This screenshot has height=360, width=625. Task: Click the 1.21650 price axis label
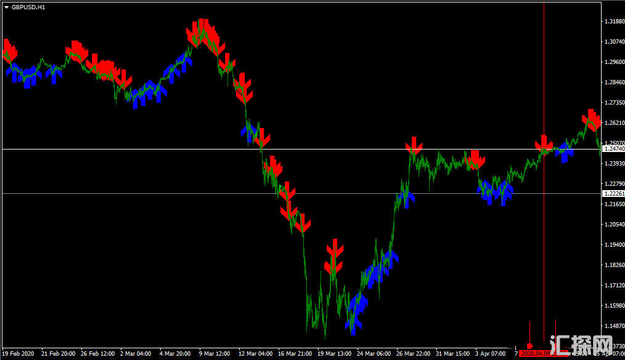(615, 204)
